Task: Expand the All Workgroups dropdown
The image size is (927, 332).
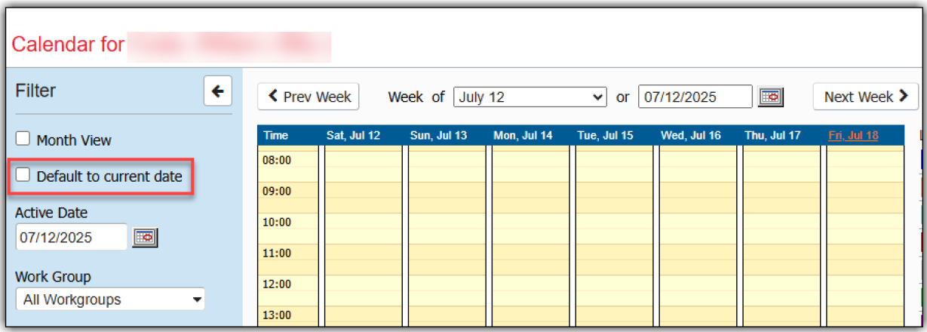Action: 110,300
